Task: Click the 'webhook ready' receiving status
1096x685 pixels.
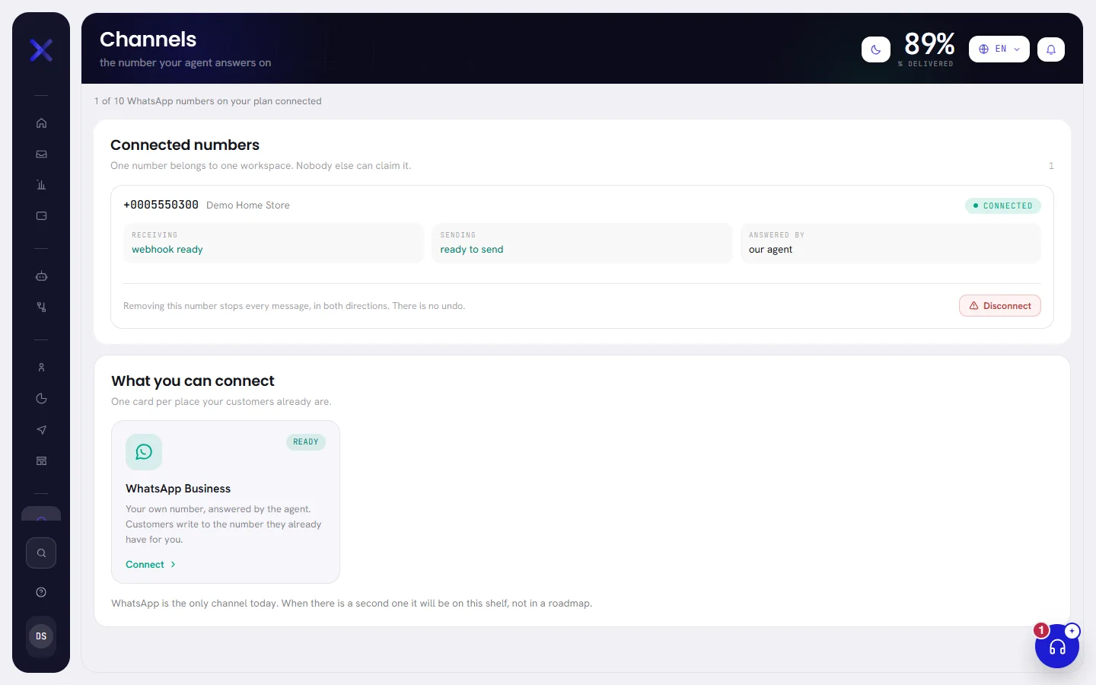Action: (167, 250)
